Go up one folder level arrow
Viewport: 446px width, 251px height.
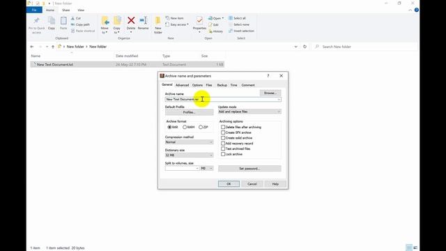click(x=53, y=47)
